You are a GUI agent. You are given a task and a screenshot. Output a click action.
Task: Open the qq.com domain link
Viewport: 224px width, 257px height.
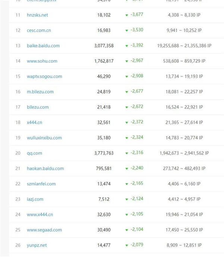tap(34, 153)
